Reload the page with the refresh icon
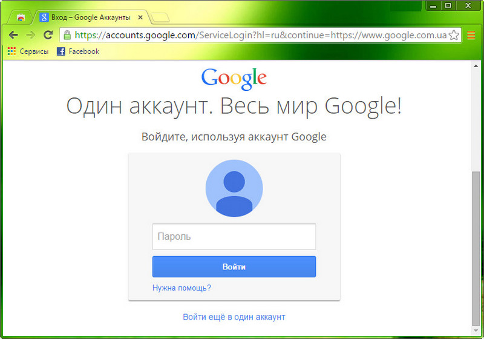This screenshot has width=484, height=339. (x=48, y=35)
